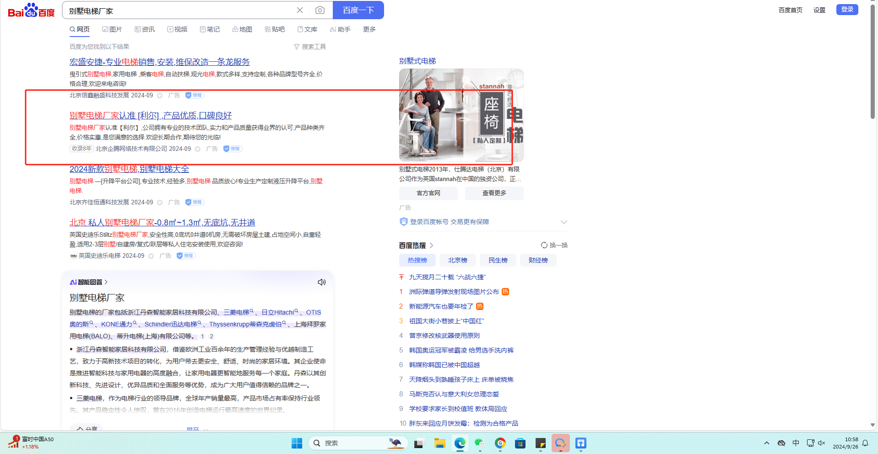
Task: Open the taskbar clock showing 10:58
Action: [x=845, y=443]
